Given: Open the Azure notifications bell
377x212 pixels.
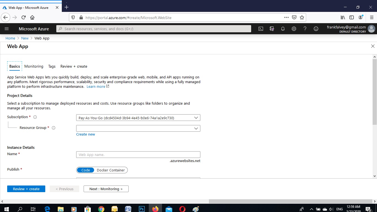Looking at the screenshot, I should [x=283, y=29].
